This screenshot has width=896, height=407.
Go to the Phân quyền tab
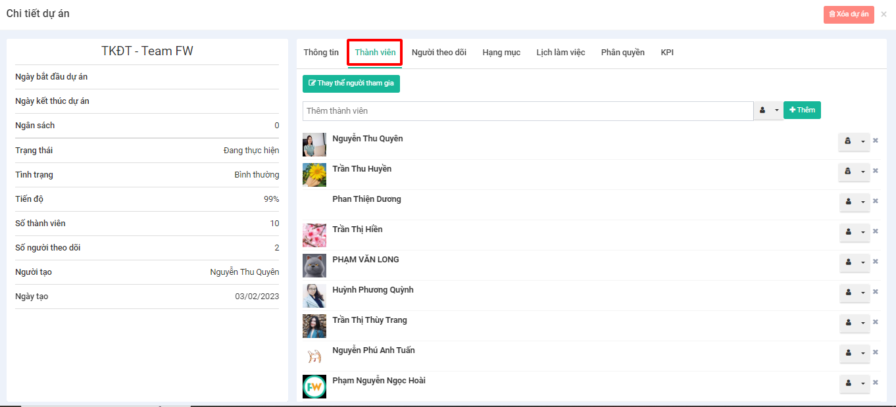point(622,53)
